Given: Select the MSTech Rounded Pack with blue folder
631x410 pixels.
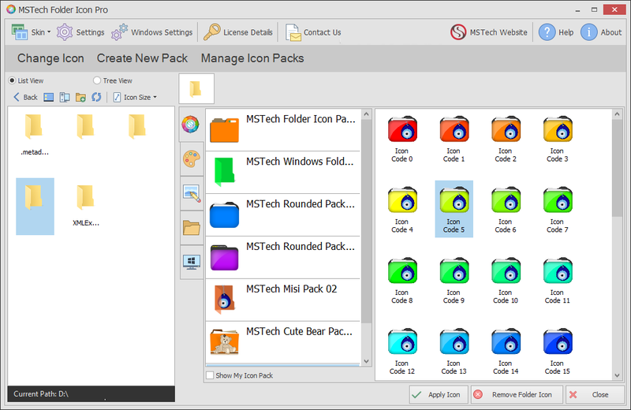Looking at the screenshot, I should pos(283,215).
